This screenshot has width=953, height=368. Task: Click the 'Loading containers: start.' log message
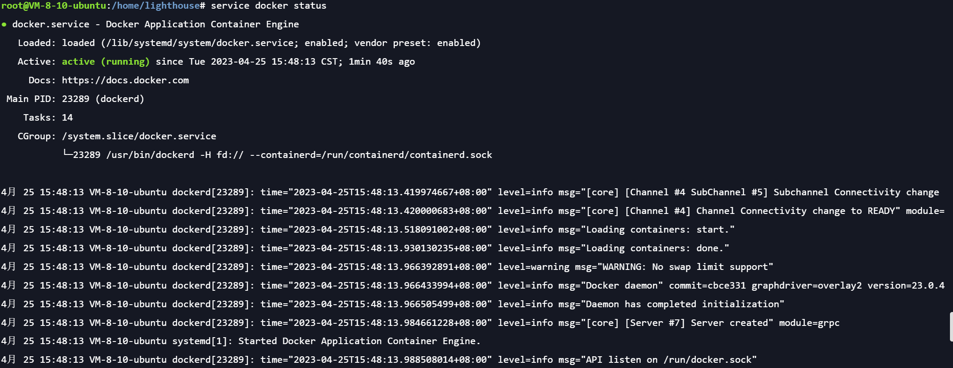pyautogui.click(x=660, y=230)
